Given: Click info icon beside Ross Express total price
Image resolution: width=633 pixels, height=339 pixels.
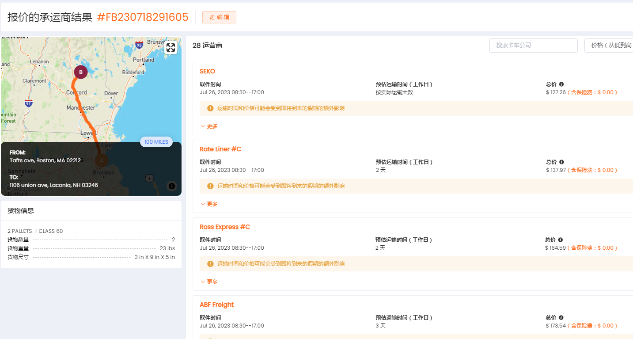Looking at the screenshot, I should coord(561,240).
